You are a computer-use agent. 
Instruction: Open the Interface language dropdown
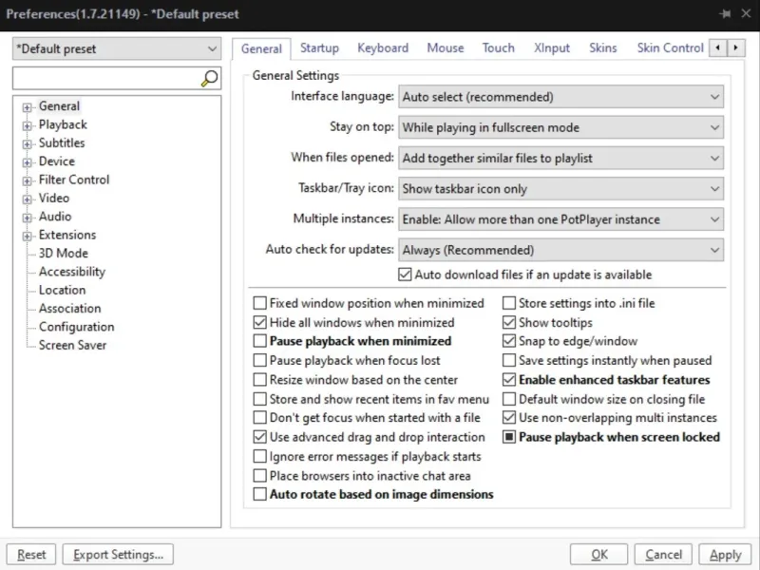pyautogui.click(x=560, y=97)
